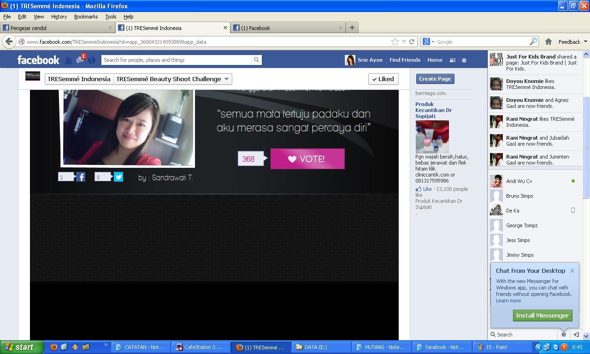Click Install Messenger button
590x354 pixels.
point(542,315)
